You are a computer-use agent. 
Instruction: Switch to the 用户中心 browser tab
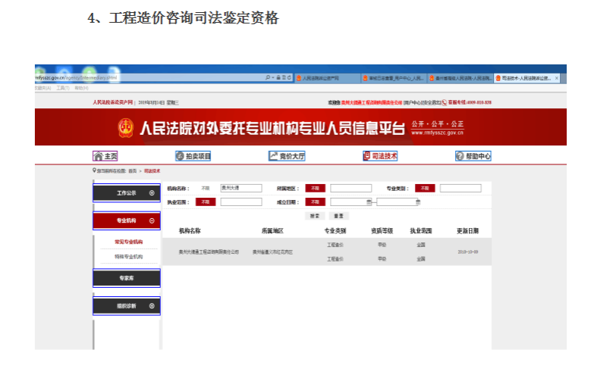(393, 78)
